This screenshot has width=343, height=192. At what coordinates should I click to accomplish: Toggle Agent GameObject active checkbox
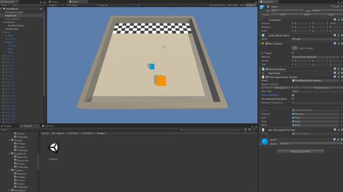(268, 7)
